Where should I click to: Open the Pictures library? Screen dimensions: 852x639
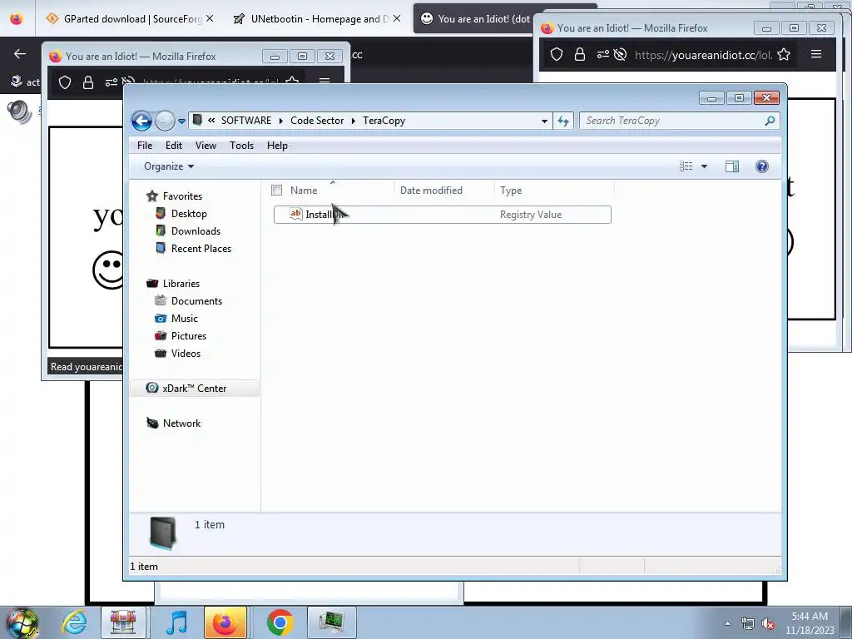coord(189,336)
